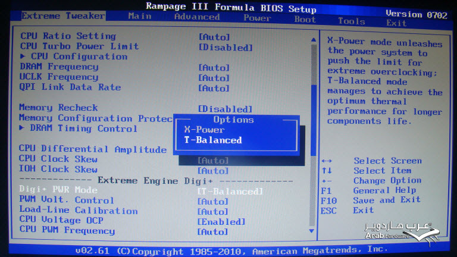Toggle the Memory Recheck Disabled value

click(225, 109)
